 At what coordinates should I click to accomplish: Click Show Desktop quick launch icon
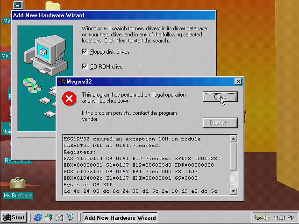59,217
